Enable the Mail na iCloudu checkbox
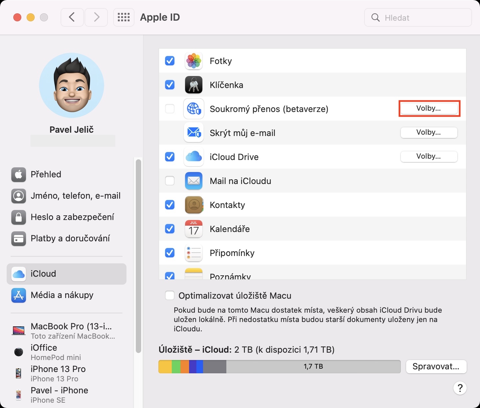The height and width of the screenshot is (408, 480). (170, 181)
